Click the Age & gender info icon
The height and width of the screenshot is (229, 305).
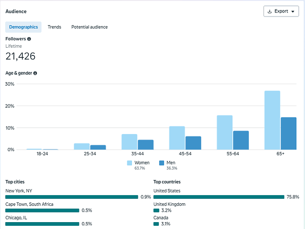35,73
